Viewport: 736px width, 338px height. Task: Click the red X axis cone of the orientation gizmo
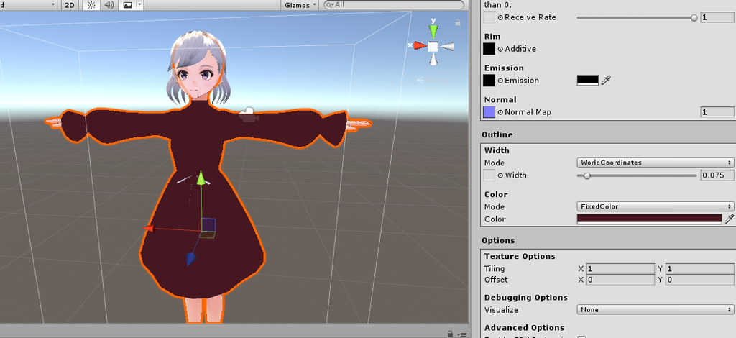tap(420, 45)
